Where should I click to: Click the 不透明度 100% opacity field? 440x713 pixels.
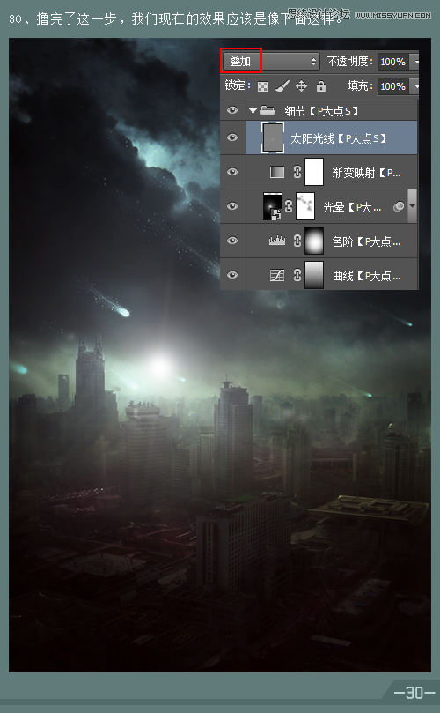392,62
